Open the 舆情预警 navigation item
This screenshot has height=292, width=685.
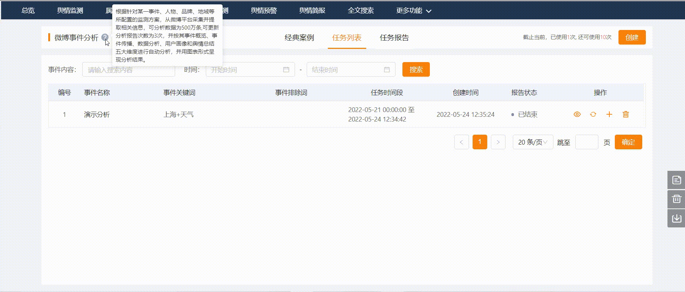pyautogui.click(x=264, y=11)
